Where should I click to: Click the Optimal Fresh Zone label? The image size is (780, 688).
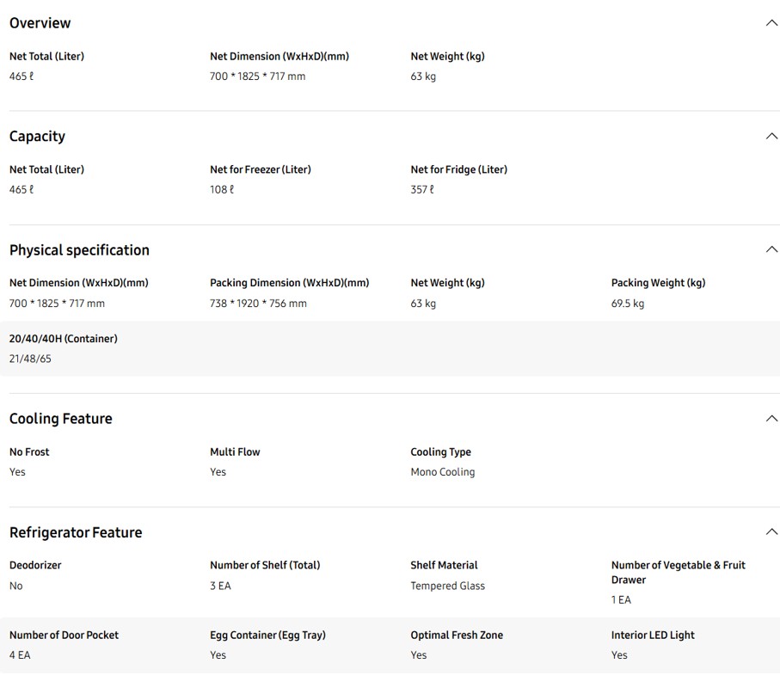coord(457,636)
